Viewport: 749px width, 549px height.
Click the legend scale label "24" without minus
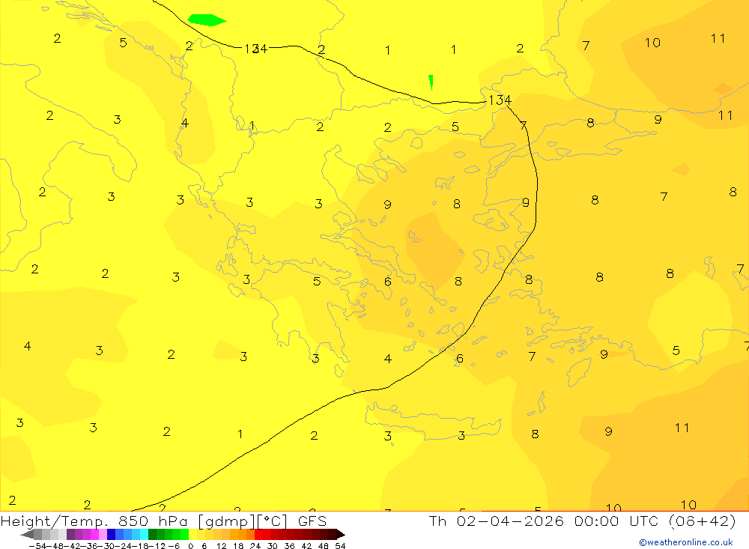[x=255, y=546]
